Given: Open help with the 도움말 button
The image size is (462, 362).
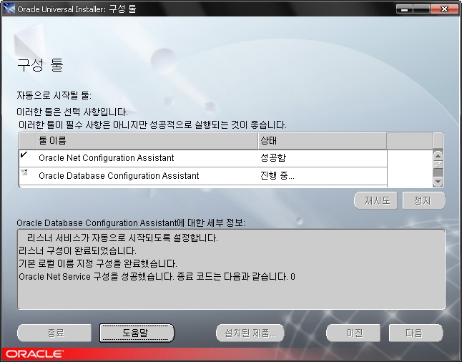Looking at the screenshot, I should [137, 333].
